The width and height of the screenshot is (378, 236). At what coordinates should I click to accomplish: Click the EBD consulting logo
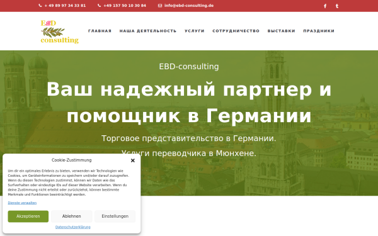click(x=60, y=31)
